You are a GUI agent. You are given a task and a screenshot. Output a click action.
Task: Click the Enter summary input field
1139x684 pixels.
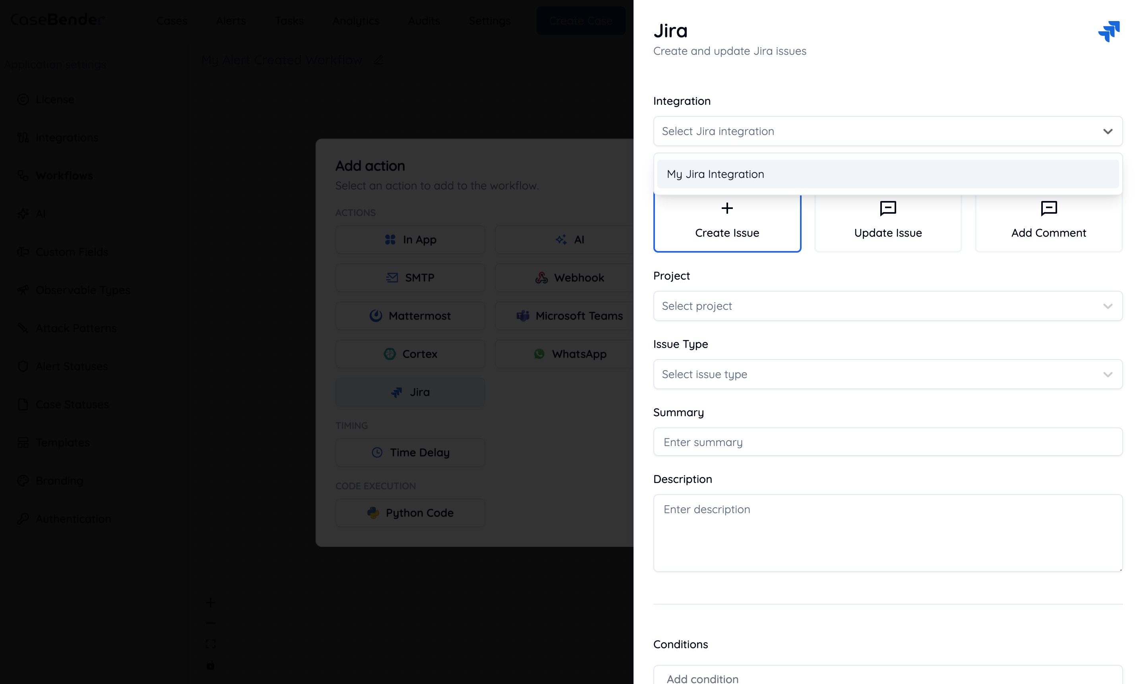click(887, 442)
